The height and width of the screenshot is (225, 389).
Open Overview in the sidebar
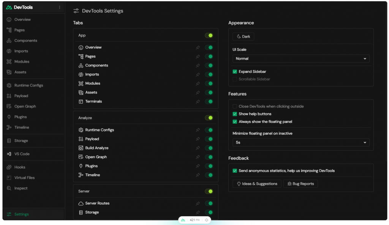(x=34, y=20)
